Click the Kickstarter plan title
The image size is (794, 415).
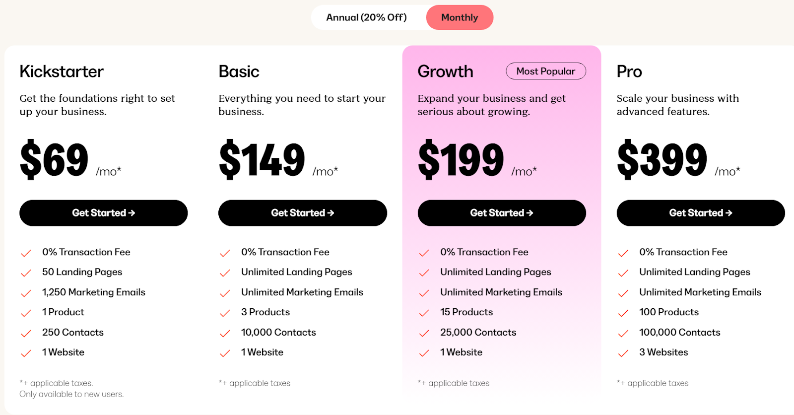61,71
